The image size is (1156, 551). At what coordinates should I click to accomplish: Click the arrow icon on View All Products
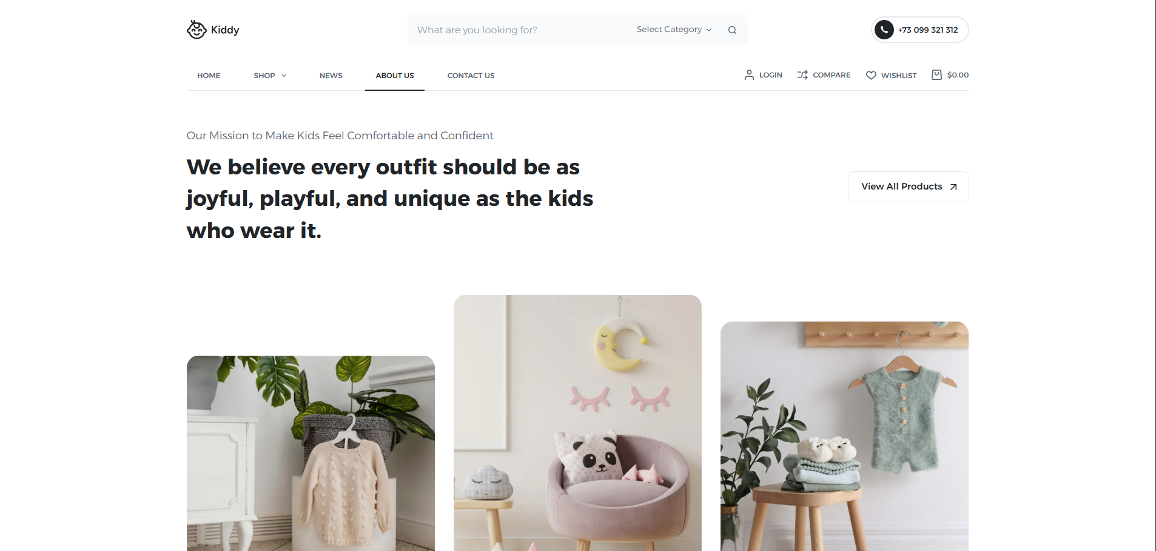pos(953,187)
